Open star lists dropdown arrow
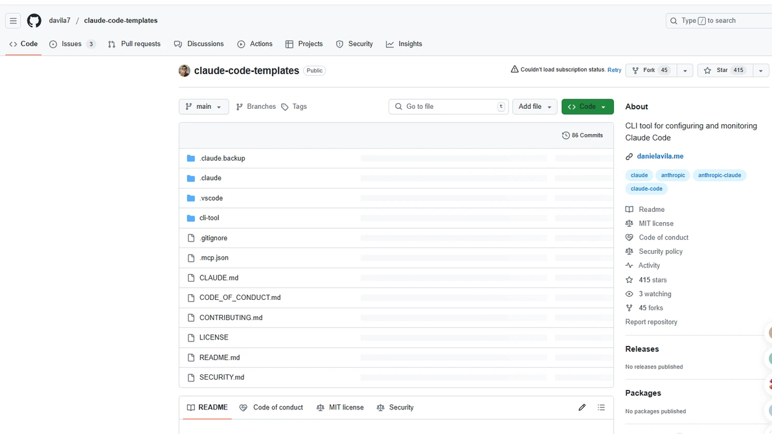This screenshot has width=772, height=434. 761,71
